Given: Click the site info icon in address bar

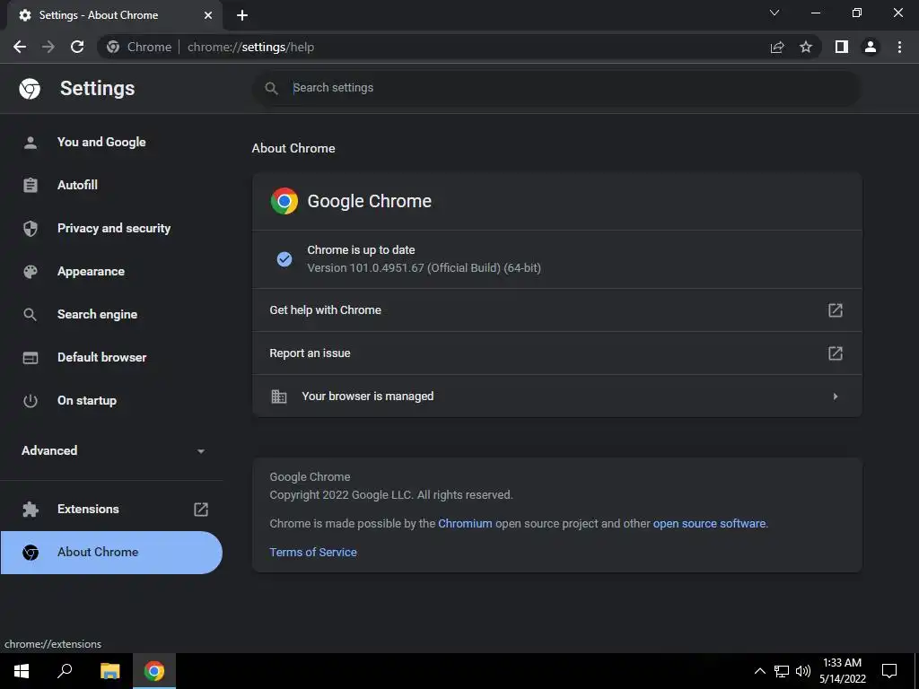Looking at the screenshot, I should (x=113, y=47).
